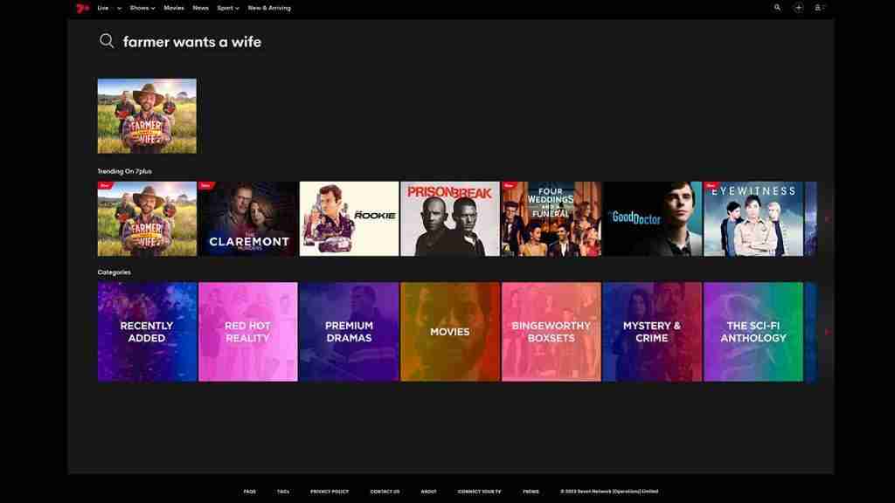Image resolution: width=895 pixels, height=503 pixels.
Task: Click the search icon in top bar
Action: point(777,8)
